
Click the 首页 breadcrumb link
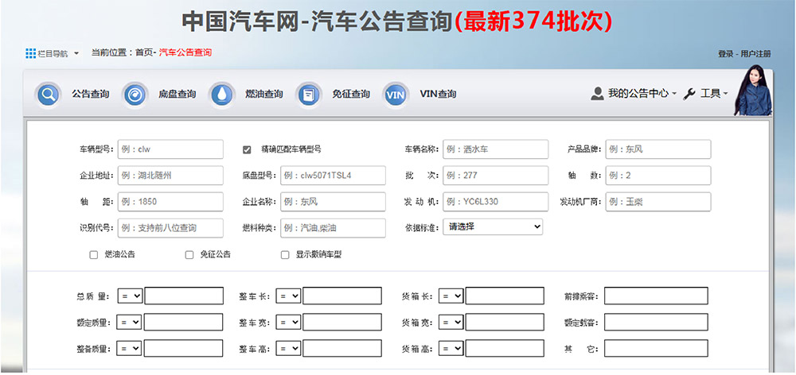[143, 52]
